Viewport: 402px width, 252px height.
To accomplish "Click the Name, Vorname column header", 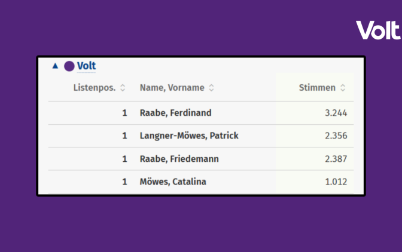I will click(x=172, y=88).
